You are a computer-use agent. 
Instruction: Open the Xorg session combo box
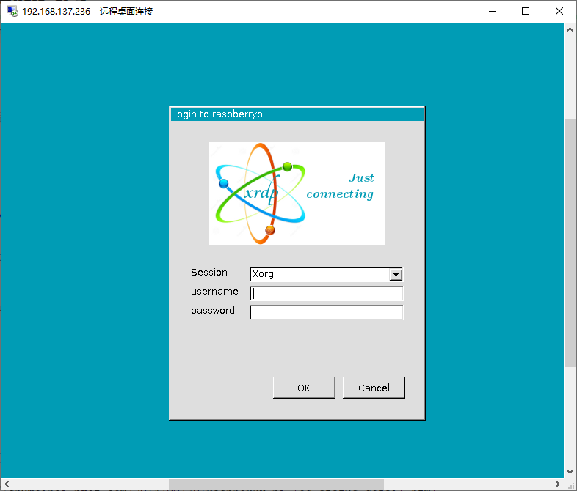click(x=319, y=275)
